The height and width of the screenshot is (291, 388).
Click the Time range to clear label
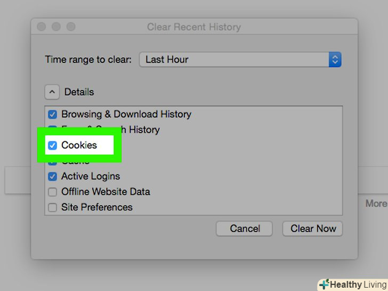88,60
